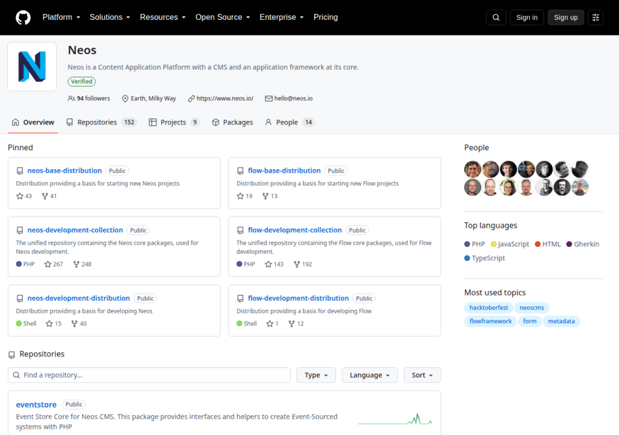Screen dimensions: 619x435
Task: Click fork count 41 on neos-base-distribution
Action: coord(50,196)
